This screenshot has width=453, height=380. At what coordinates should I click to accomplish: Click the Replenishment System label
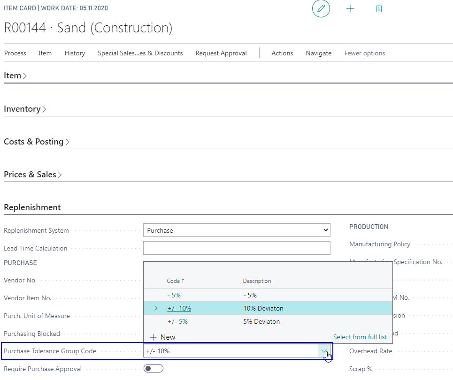(x=37, y=230)
